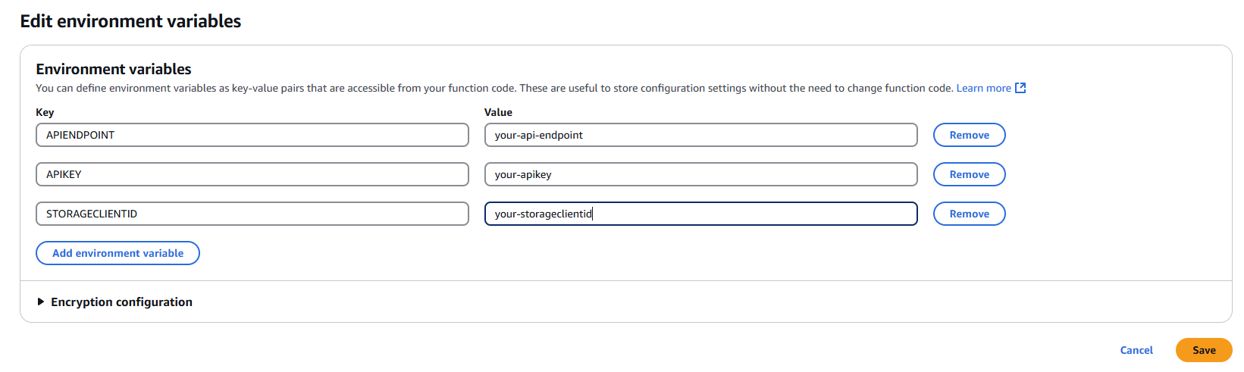Select the environment variables description text
1244x372 pixels.
(x=494, y=88)
